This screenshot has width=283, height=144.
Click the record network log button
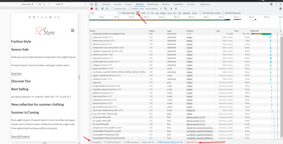[x=92, y=9]
